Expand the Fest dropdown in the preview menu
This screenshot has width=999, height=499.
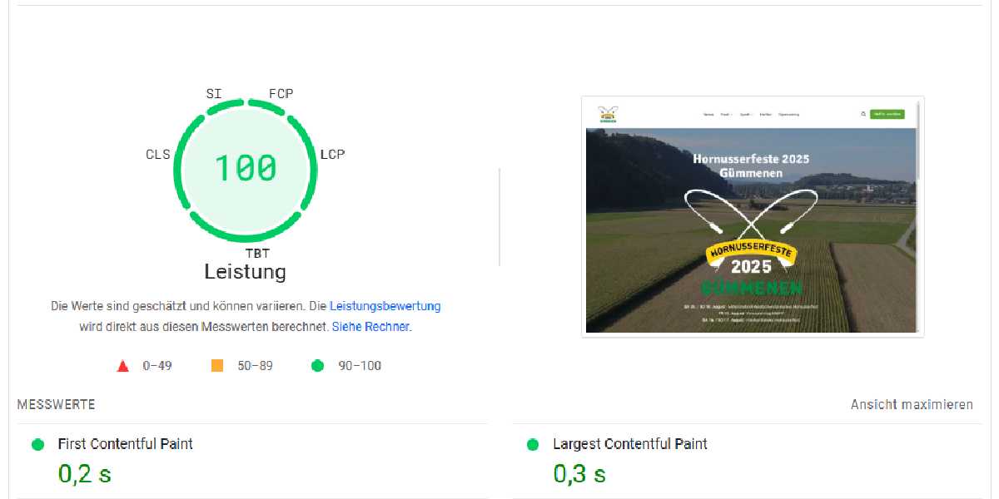point(726,114)
